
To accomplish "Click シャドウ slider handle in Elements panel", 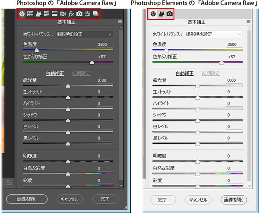I will [x=198, y=121].
